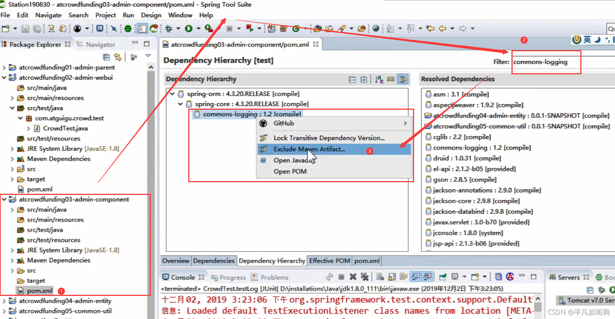Screen dimensions: 615x319
Task: Toggle Show Console on Standard Error change
Action: (x=428, y=277)
